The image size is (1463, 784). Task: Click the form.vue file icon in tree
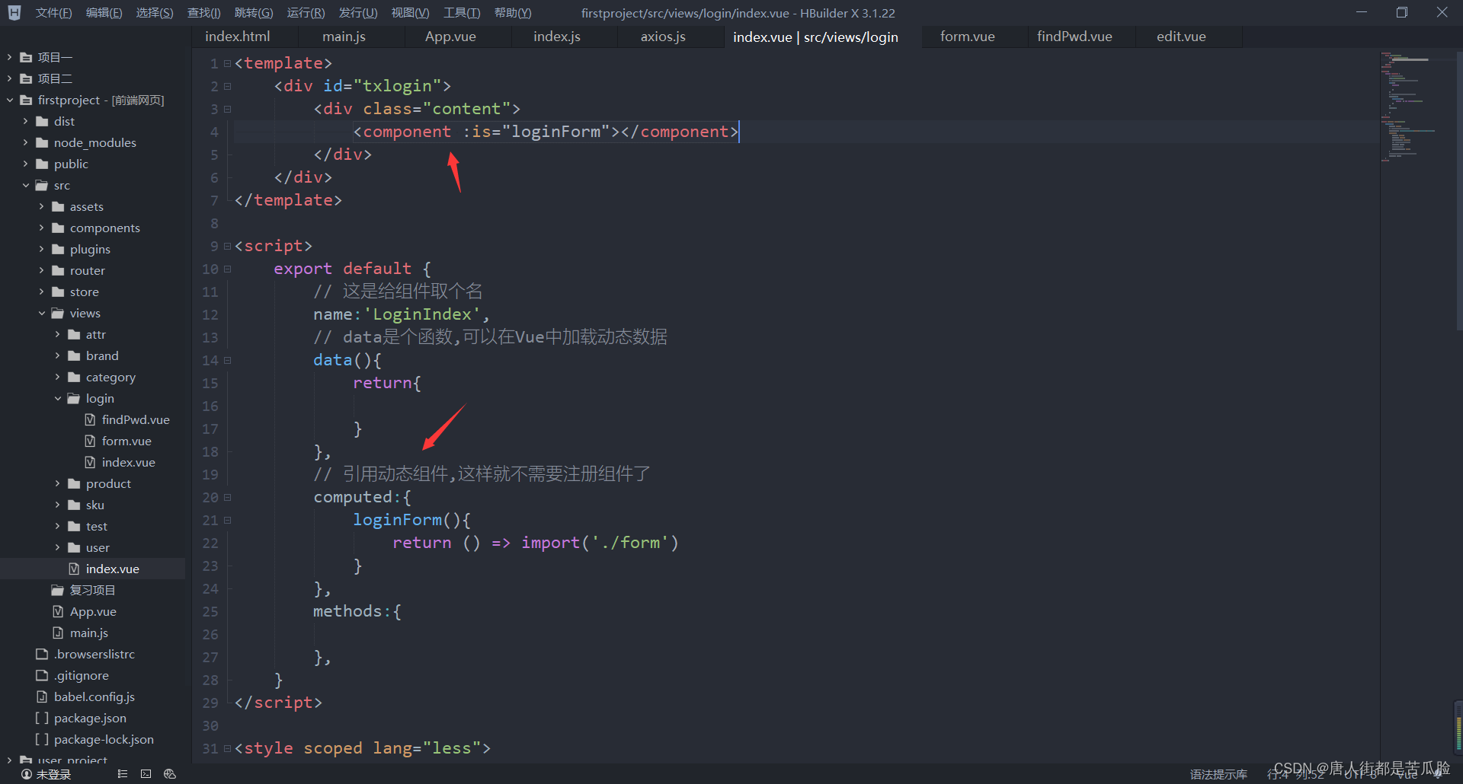tap(90, 441)
